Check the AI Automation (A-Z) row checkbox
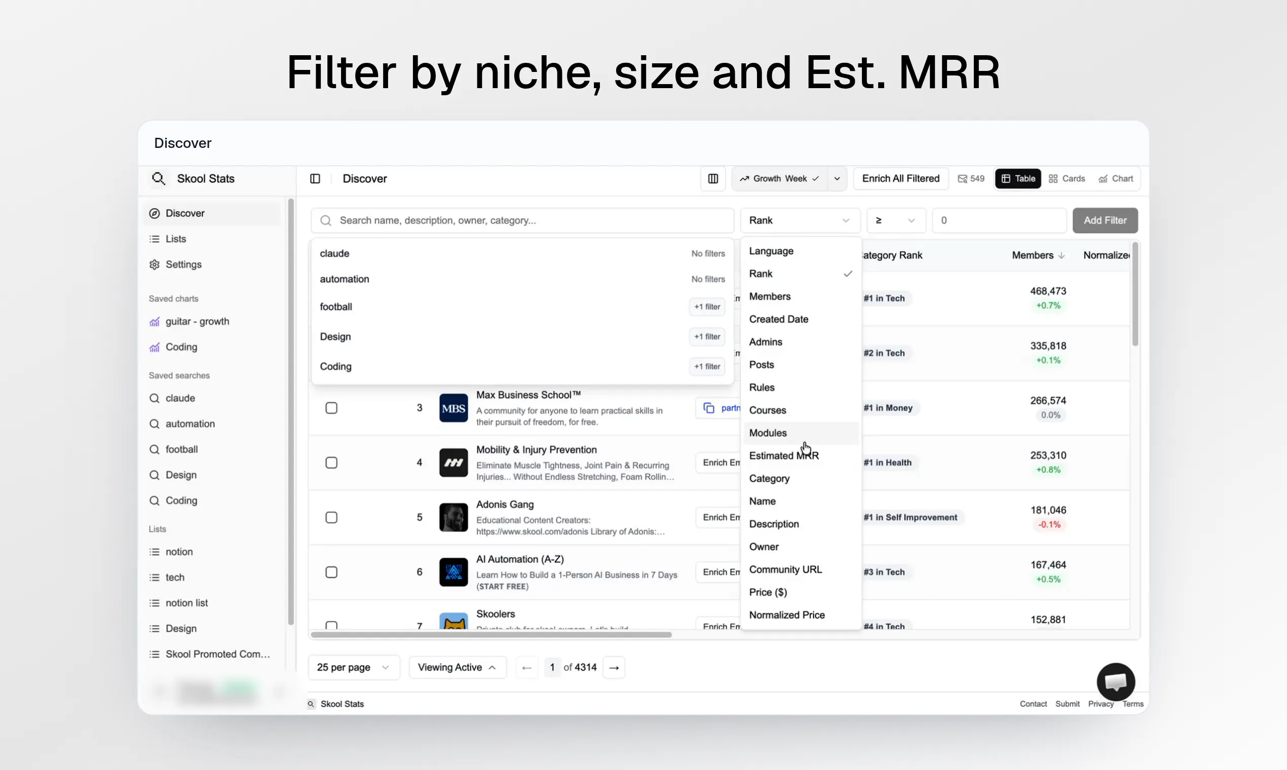This screenshot has width=1287, height=770. pyautogui.click(x=331, y=572)
